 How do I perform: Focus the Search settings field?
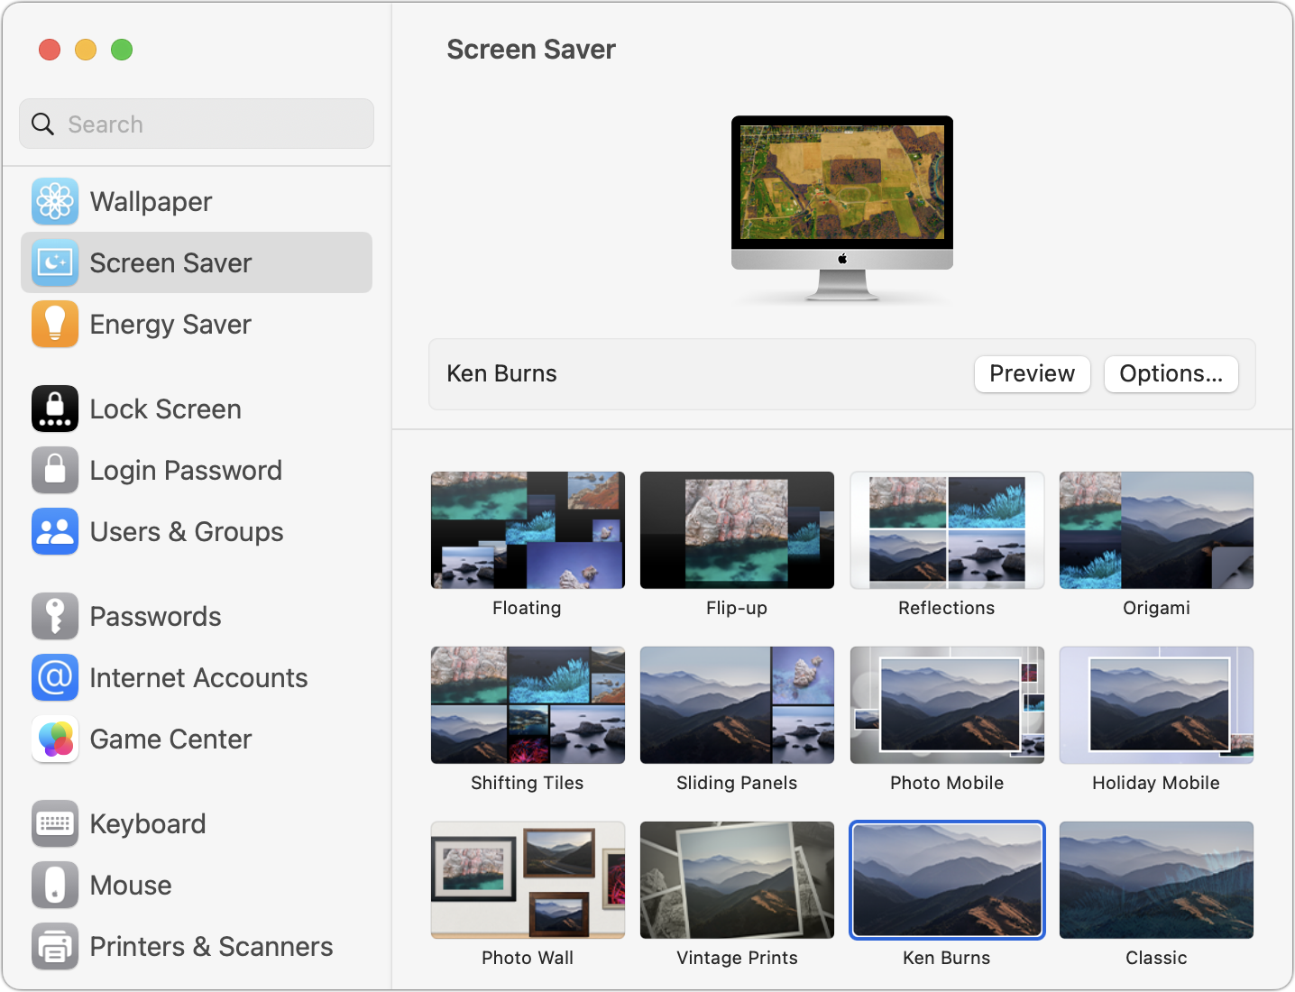click(x=197, y=124)
